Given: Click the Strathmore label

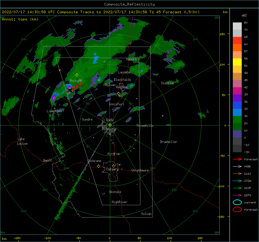Looking at the screenshot, I should (x=140, y=170).
